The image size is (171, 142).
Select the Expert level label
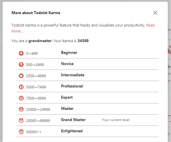tap(67, 97)
